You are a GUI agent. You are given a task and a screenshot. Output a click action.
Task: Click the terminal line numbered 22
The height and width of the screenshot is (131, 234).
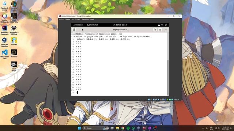pos(75,92)
